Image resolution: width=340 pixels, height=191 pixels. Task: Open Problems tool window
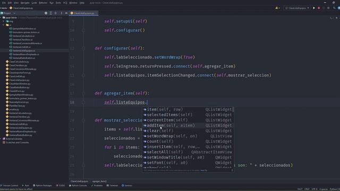pyautogui.click(x=97, y=186)
